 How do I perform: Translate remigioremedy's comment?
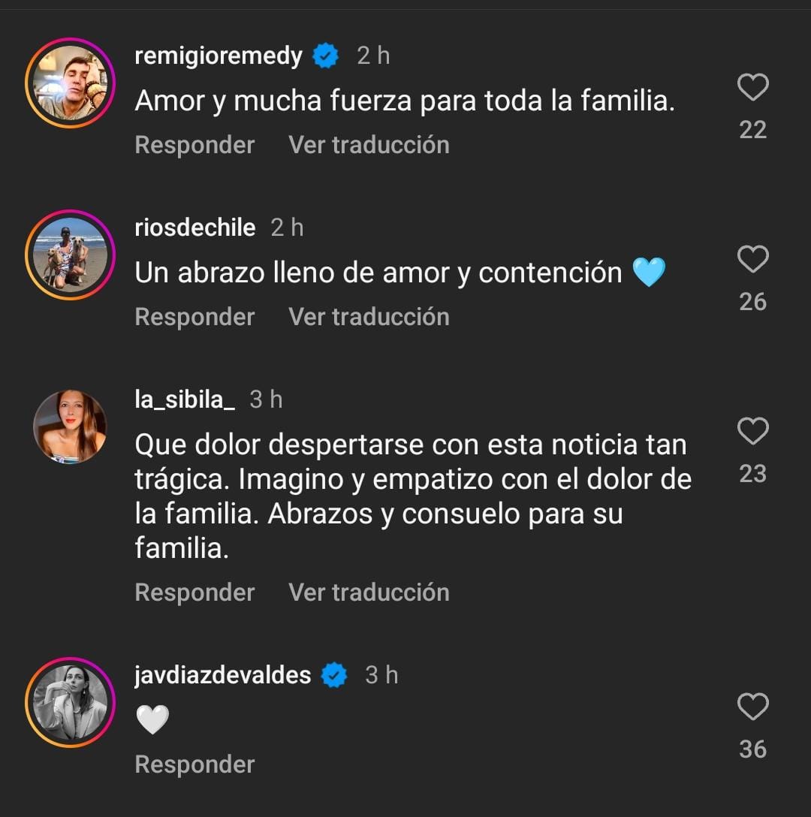pos(369,145)
